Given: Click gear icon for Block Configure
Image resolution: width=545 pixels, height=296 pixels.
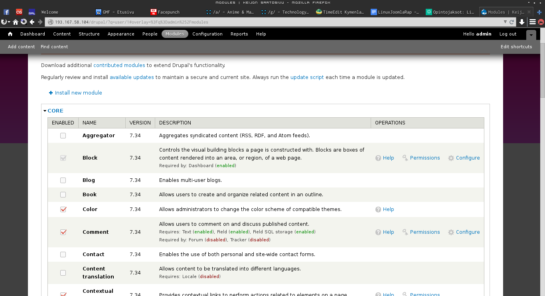Looking at the screenshot, I should (x=451, y=158).
